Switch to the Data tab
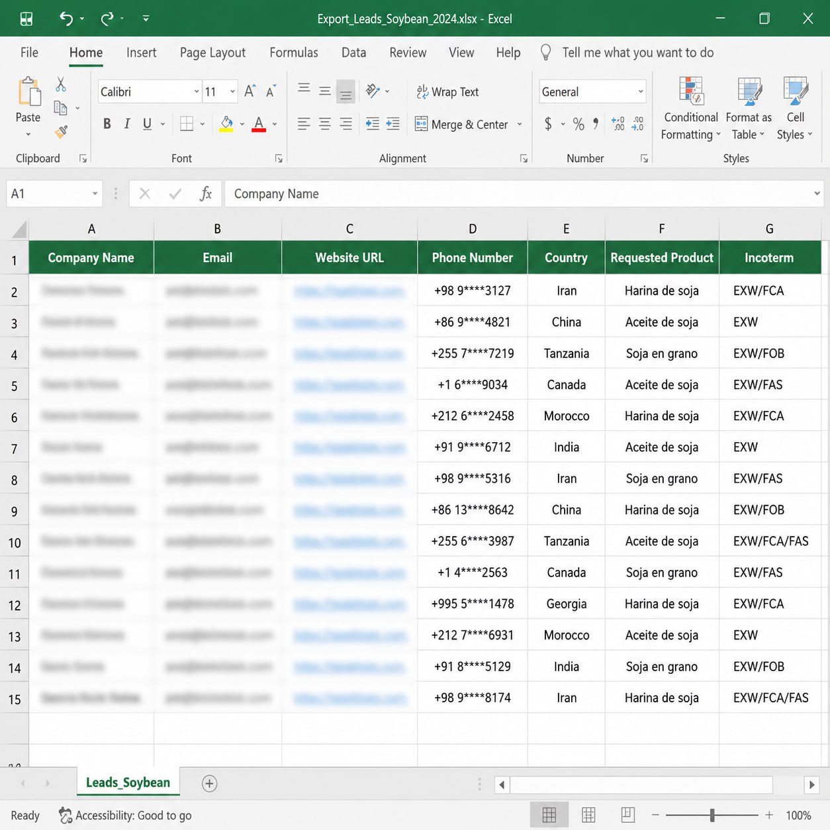Image resolution: width=830 pixels, height=830 pixels. [x=353, y=53]
